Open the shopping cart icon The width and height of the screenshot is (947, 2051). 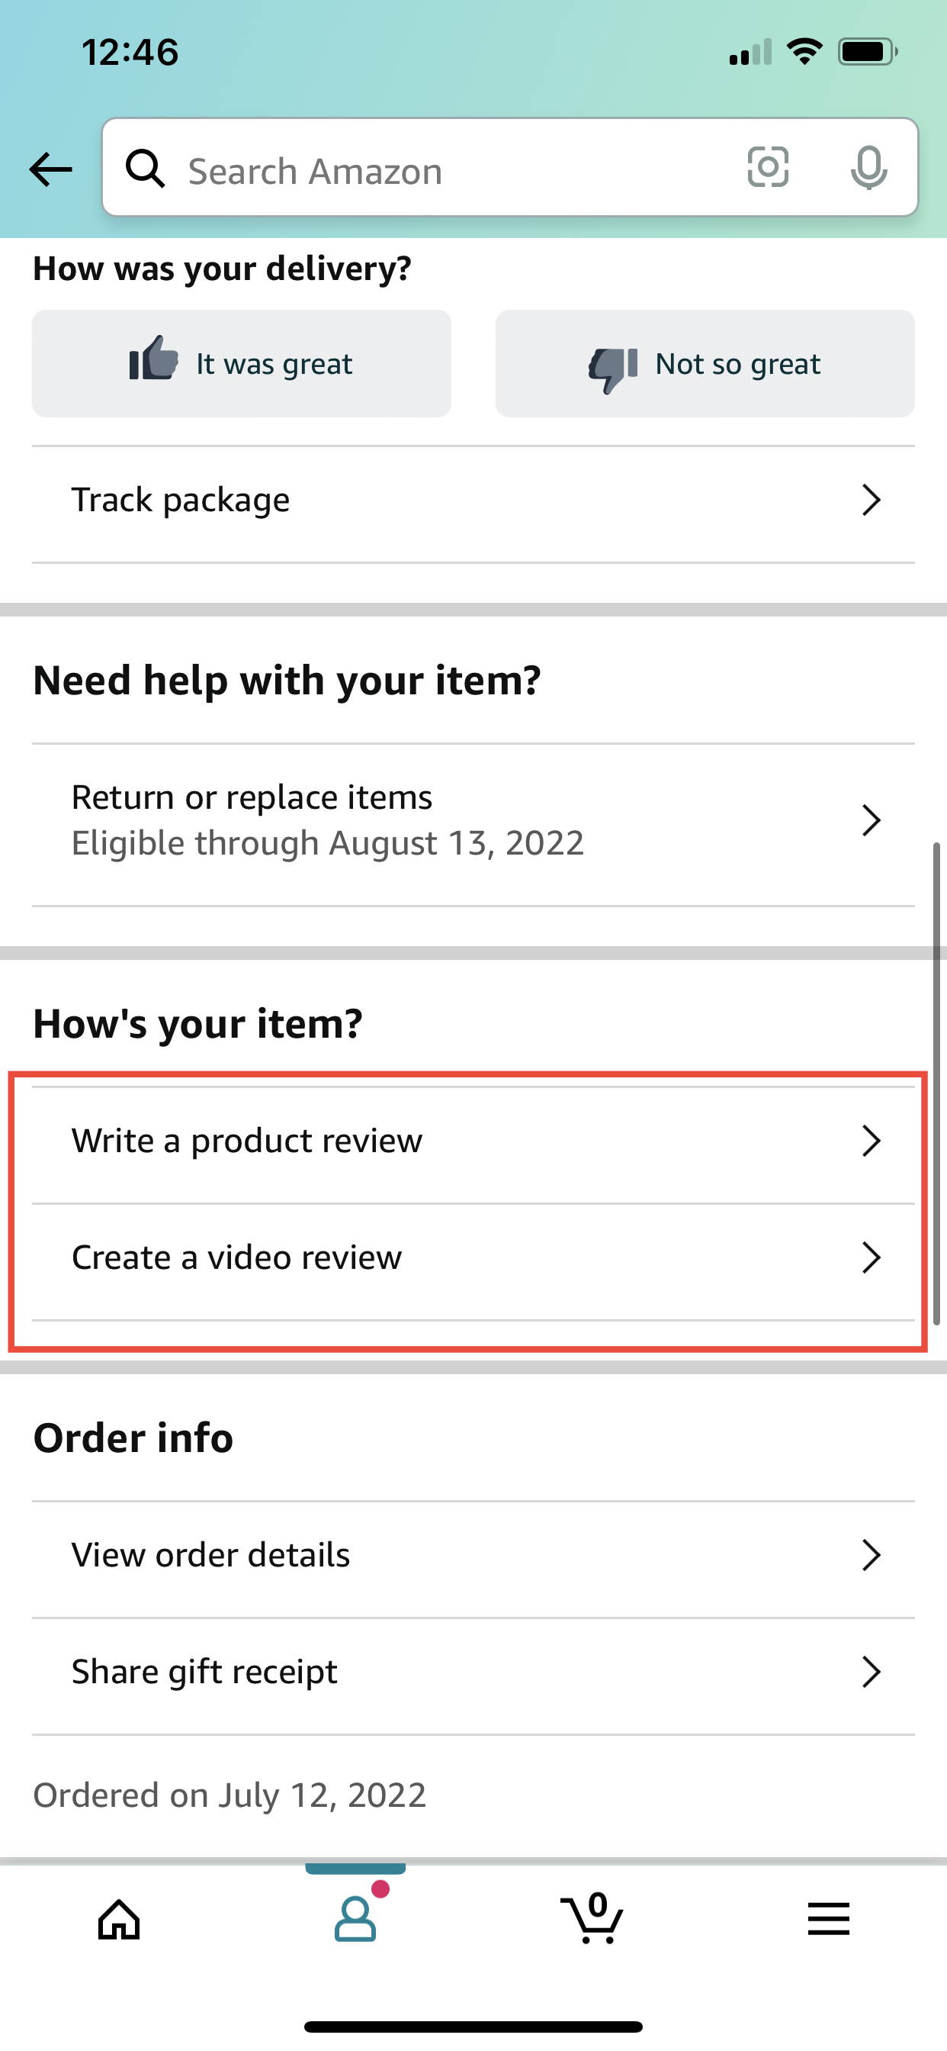592,1919
